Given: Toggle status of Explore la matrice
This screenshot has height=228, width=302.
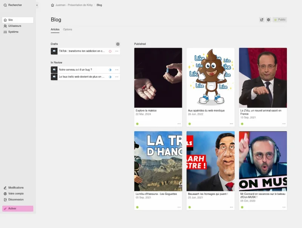Looking at the screenshot, I should [x=137, y=124].
